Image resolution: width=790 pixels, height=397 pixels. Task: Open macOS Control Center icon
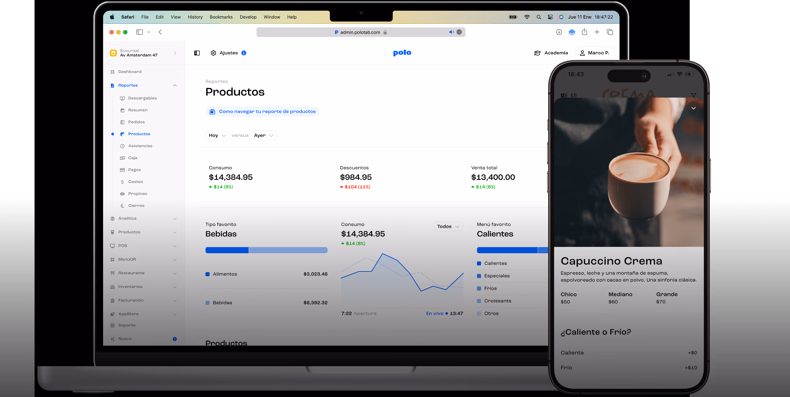550,17
